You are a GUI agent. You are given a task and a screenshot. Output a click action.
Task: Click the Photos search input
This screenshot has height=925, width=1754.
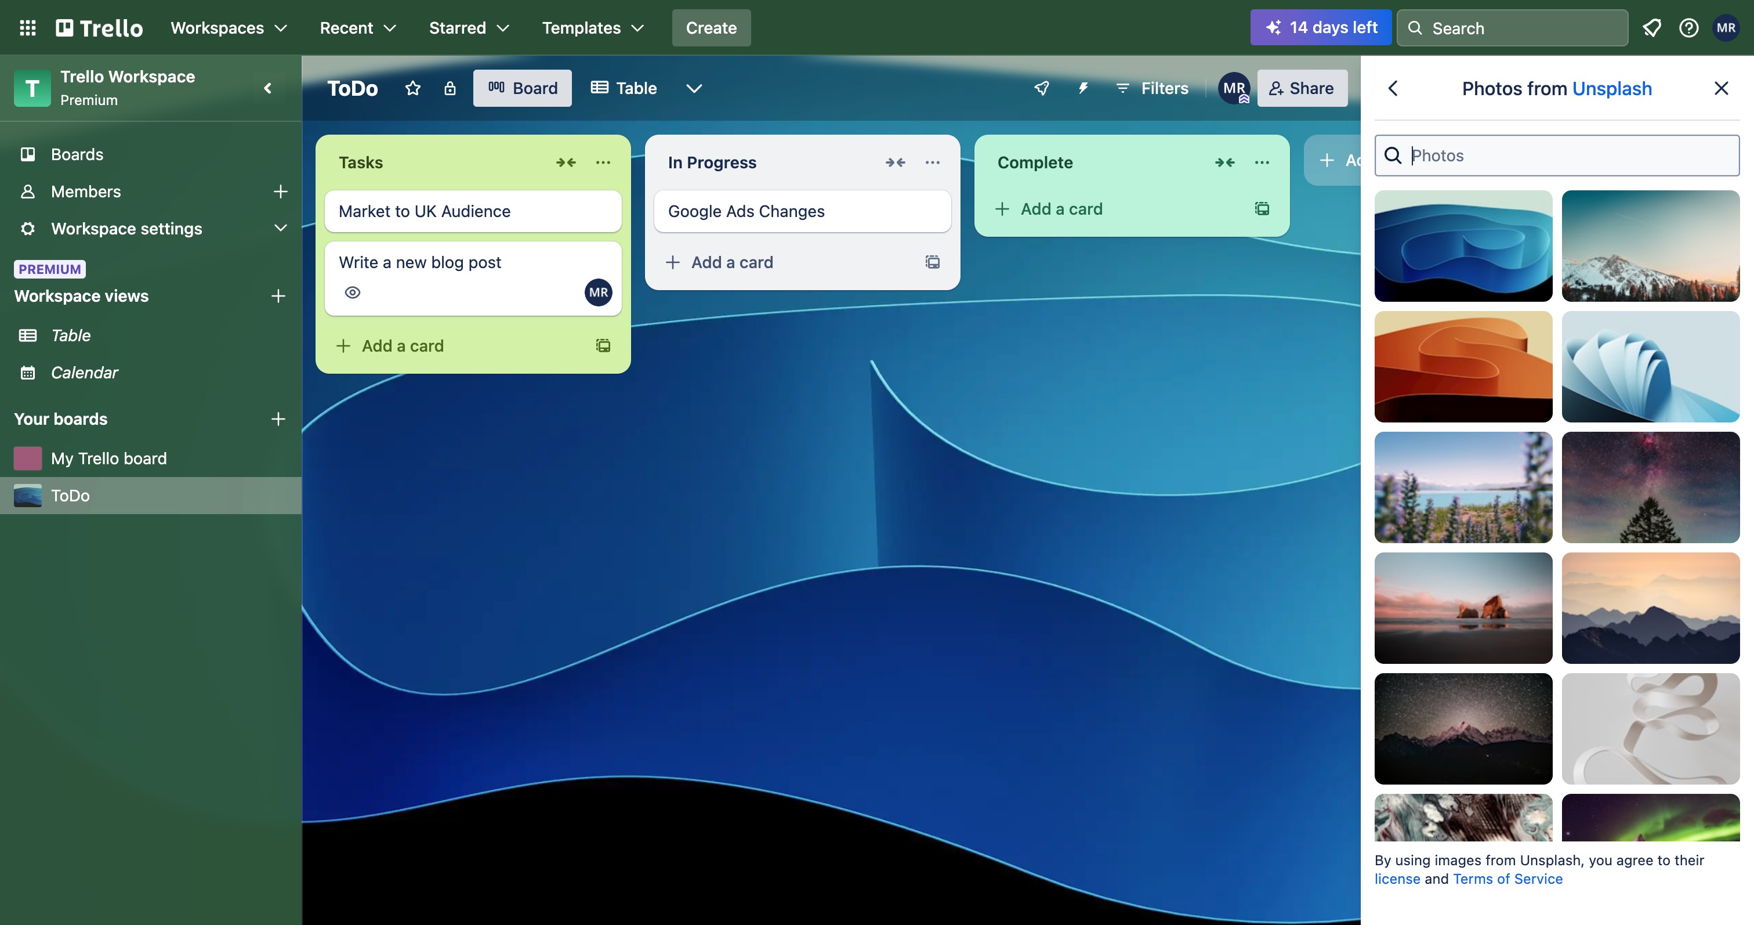(1557, 156)
